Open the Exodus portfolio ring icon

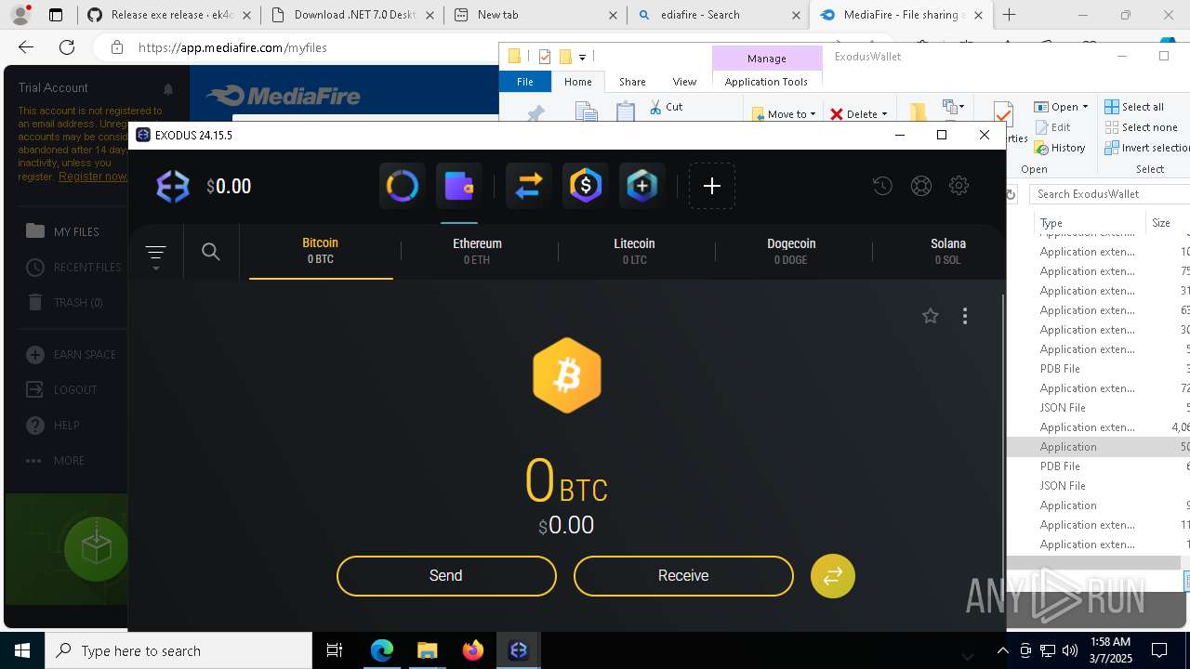[x=403, y=186]
